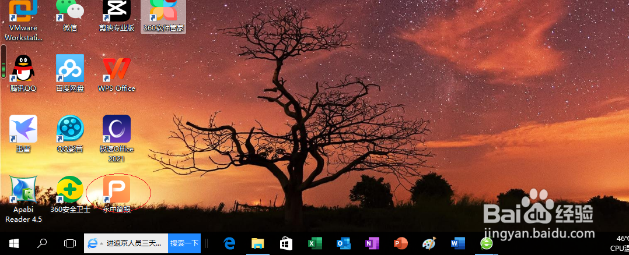Launch OneNote from the taskbar
The height and width of the screenshot is (255, 629).
click(372, 243)
